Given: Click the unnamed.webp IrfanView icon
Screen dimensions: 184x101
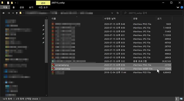Looking at the screenshot, I should [53, 69].
